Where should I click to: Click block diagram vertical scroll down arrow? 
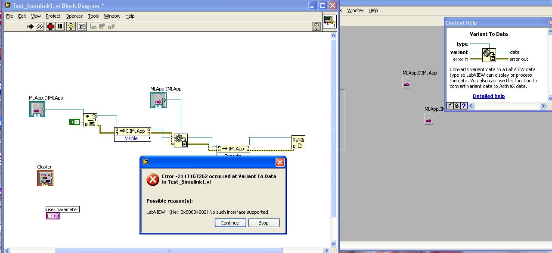[333, 244]
